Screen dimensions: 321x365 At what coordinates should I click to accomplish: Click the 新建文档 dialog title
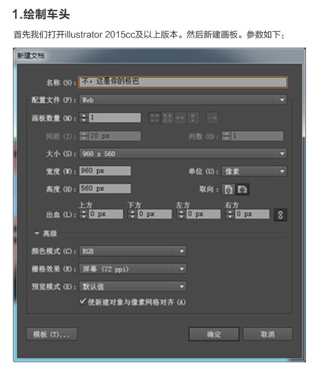point(30,56)
